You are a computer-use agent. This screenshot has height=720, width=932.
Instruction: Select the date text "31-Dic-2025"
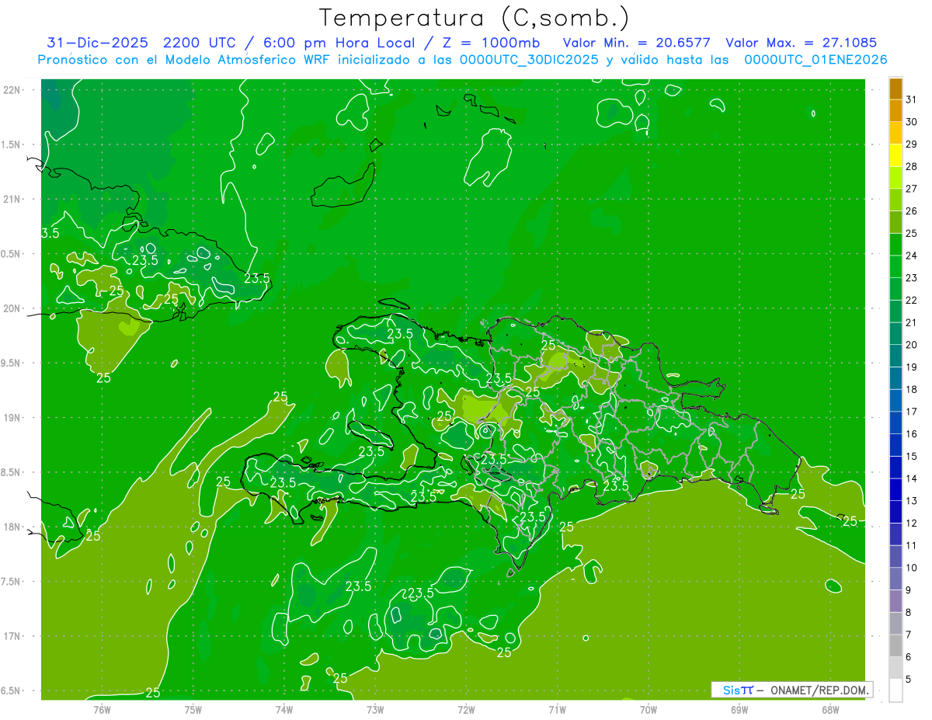coord(97,43)
